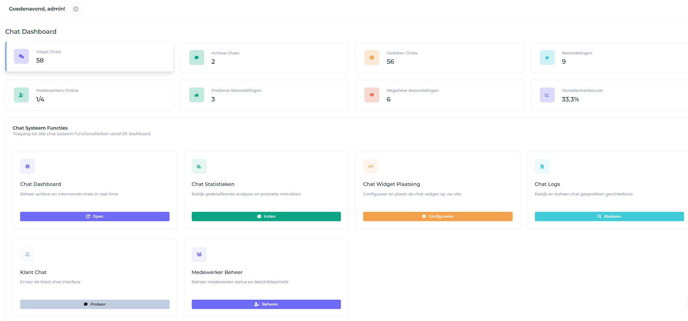688x321 pixels.
Task: Click the Medewerkers Online agent icon
Action: tap(21, 95)
